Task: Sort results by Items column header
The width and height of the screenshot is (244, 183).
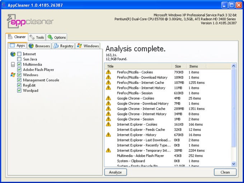Action: click(196, 66)
